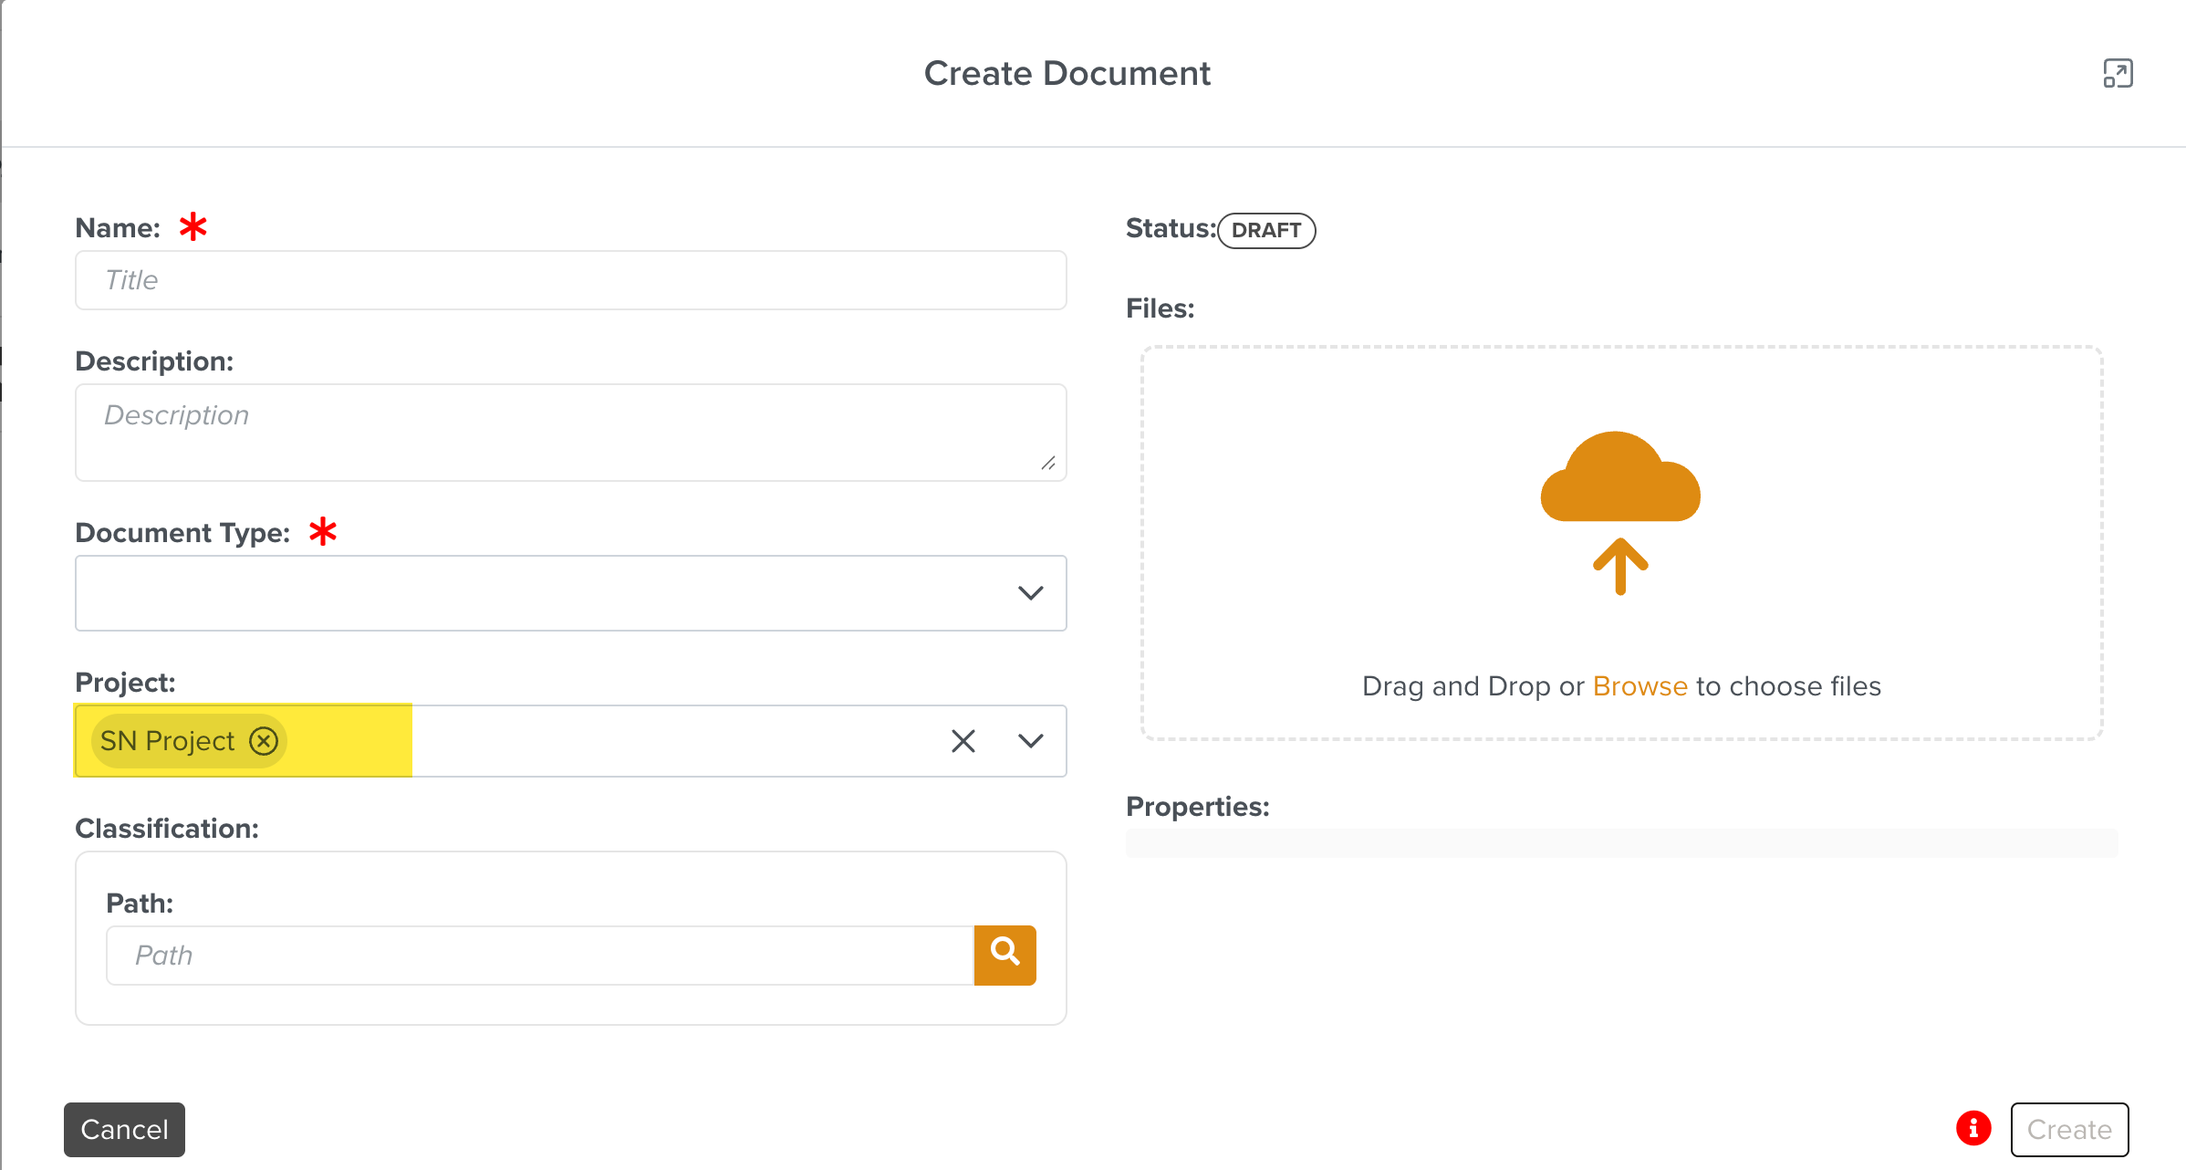The height and width of the screenshot is (1170, 2186).
Task: Click the upload arrow below the cloud
Action: coord(1620,566)
